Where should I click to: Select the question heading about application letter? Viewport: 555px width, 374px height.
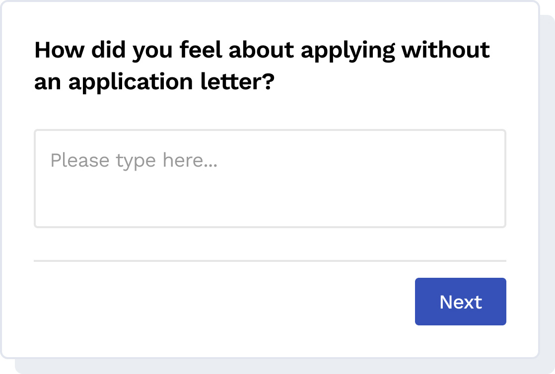[x=262, y=66]
